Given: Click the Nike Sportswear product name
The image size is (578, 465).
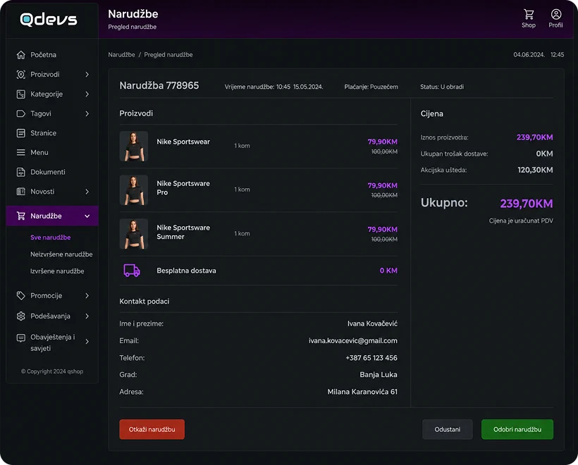Looking at the screenshot, I should tap(183, 142).
